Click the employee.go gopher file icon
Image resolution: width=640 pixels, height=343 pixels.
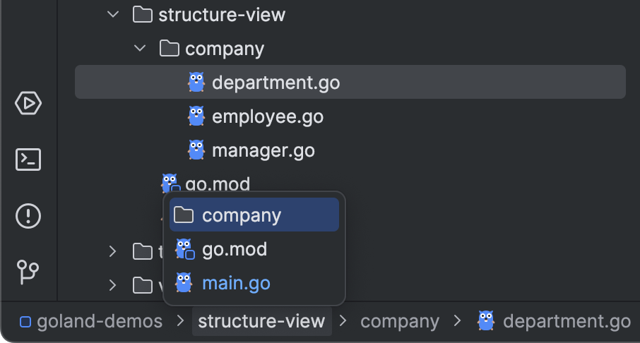[x=196, y=116]
